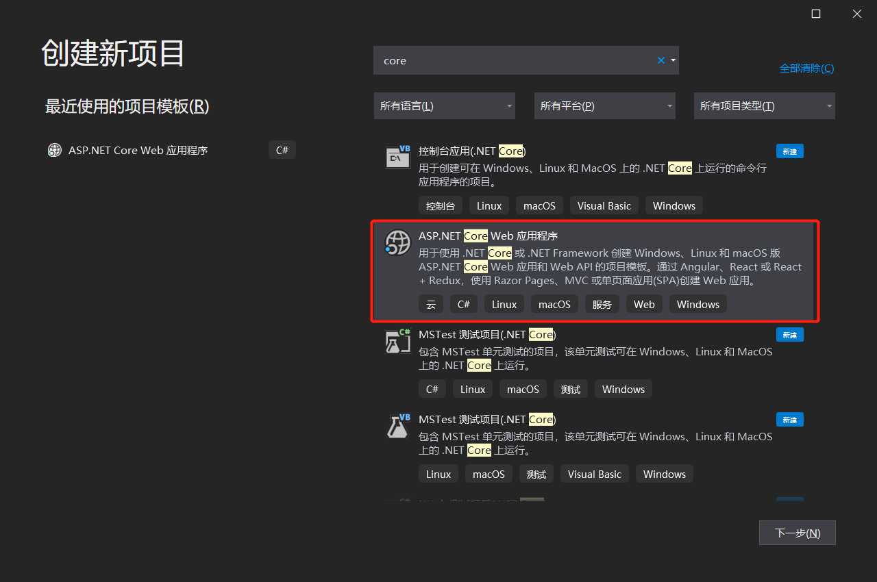Click the C# tag beside the recent template
877x582 pixels.
coord(282,151)
